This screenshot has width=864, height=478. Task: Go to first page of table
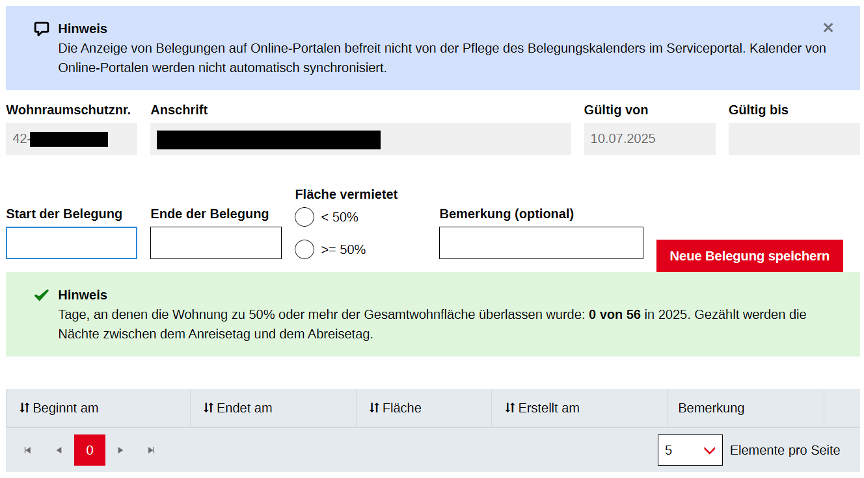27,450
